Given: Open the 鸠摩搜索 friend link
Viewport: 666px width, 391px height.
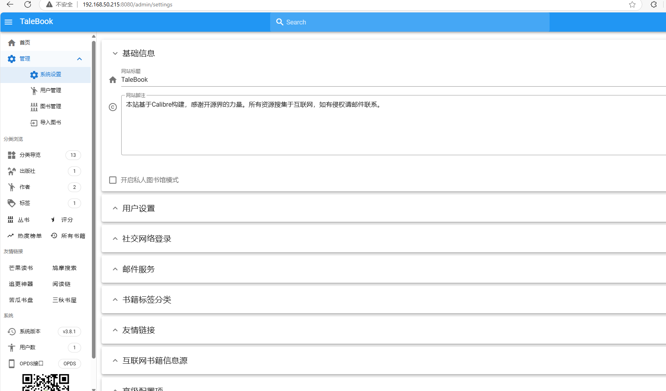Looking at the screenshot, I should coord(64,268).
